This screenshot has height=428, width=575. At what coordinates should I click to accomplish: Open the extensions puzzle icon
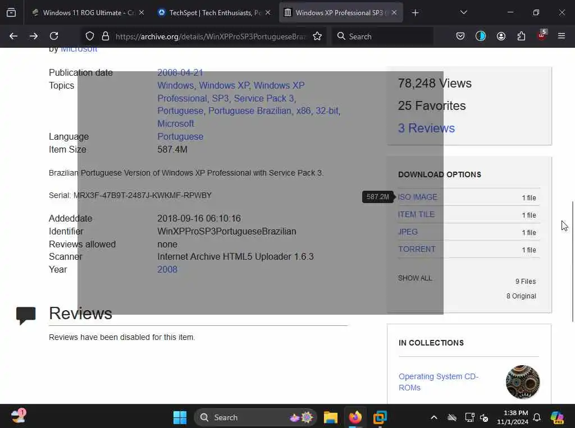tap(521, 36)
